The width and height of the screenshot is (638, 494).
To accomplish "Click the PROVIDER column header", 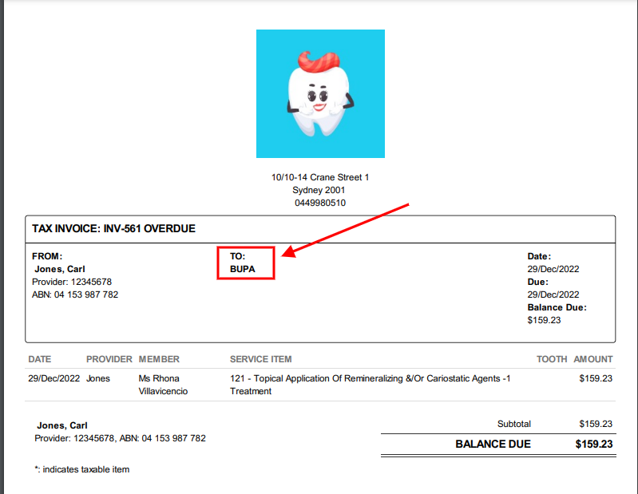I will tap(109, 359).
